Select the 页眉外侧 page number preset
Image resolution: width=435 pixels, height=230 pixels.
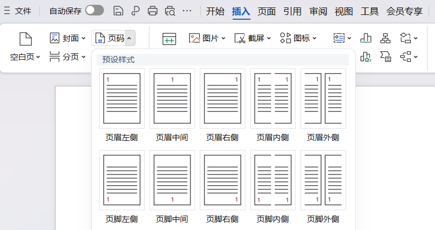tap(323, 98)
